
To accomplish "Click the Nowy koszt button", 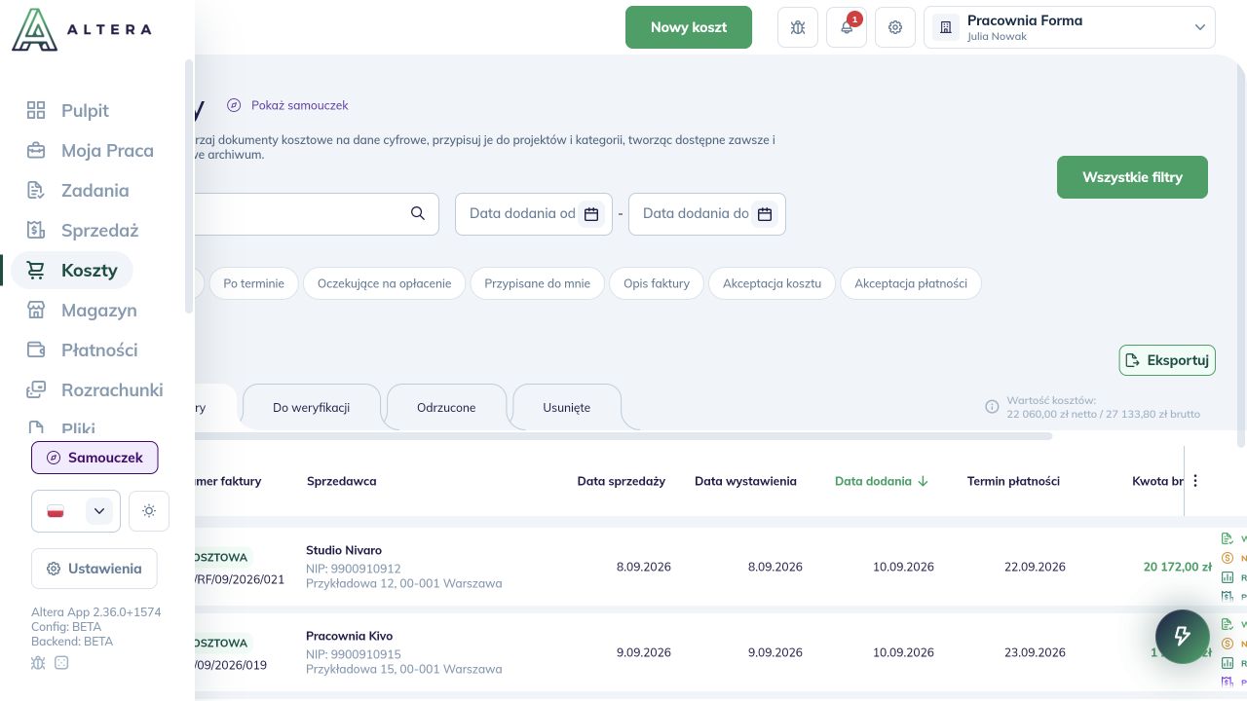I will point(689,27).
